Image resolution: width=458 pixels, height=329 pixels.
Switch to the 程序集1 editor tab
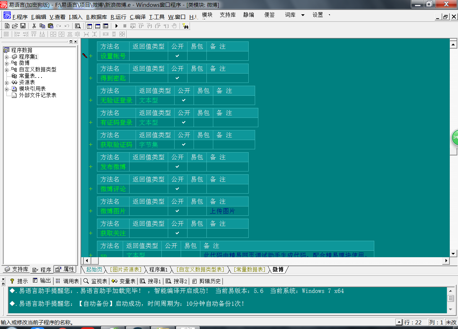tap(158, 269)
